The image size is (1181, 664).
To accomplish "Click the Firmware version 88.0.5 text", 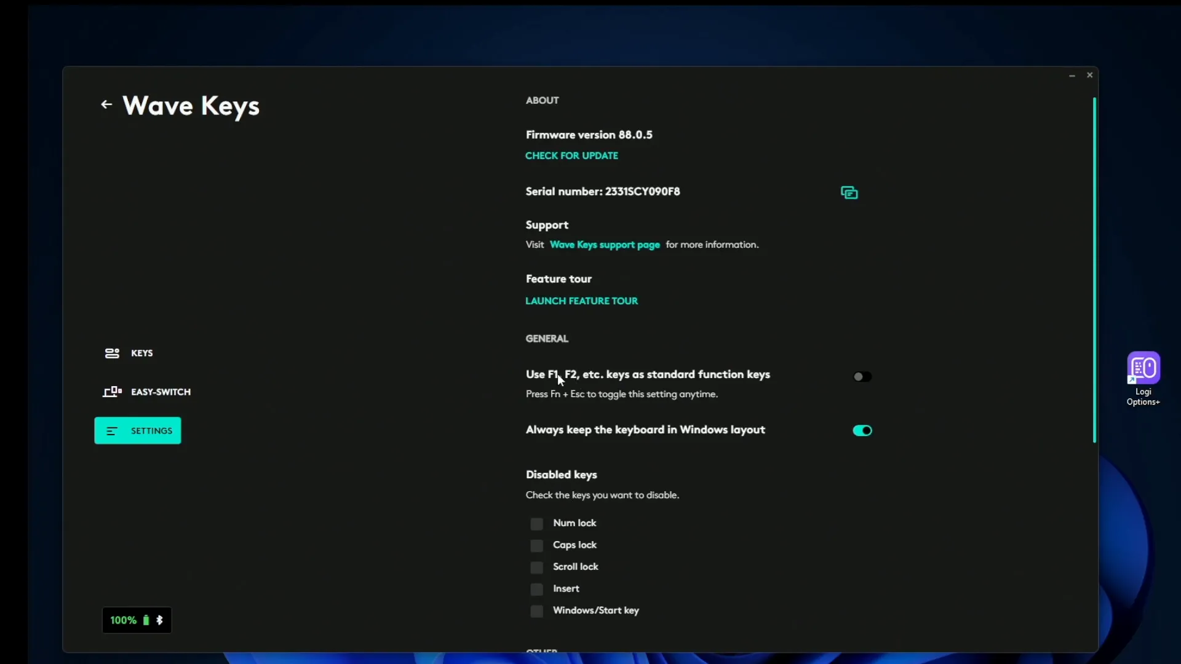I will [x=589, y=135].
